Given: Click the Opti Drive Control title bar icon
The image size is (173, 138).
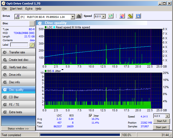Looking at the screenshot, I should tap(3, 3).
